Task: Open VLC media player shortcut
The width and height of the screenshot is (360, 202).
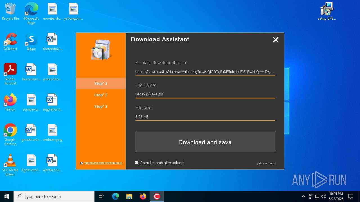Action: point(10,165)
